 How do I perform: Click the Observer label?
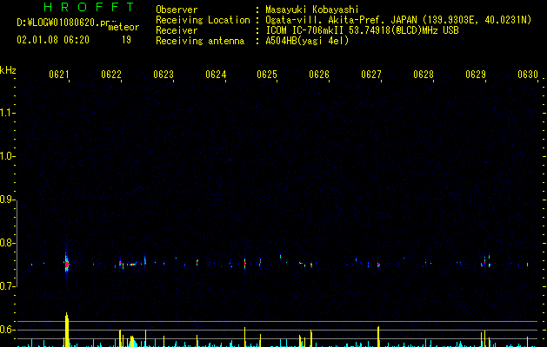[177, 10]
